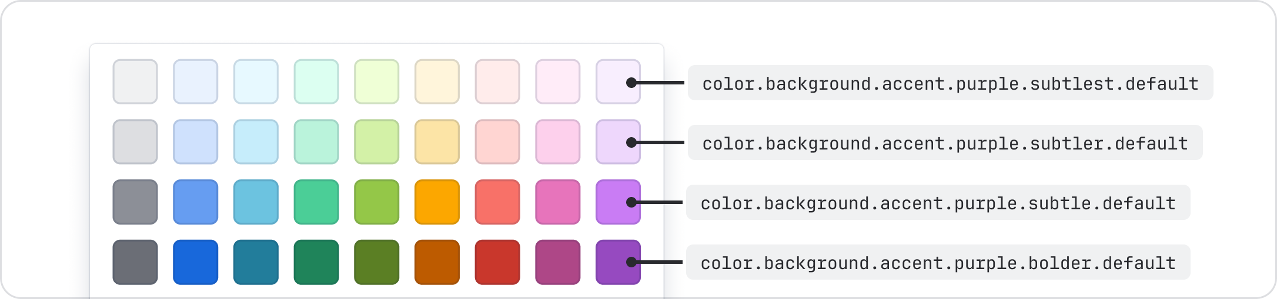Pick the bold red swatch
The height and width of the screenshot is (299, 1277).
coord(497,262)
